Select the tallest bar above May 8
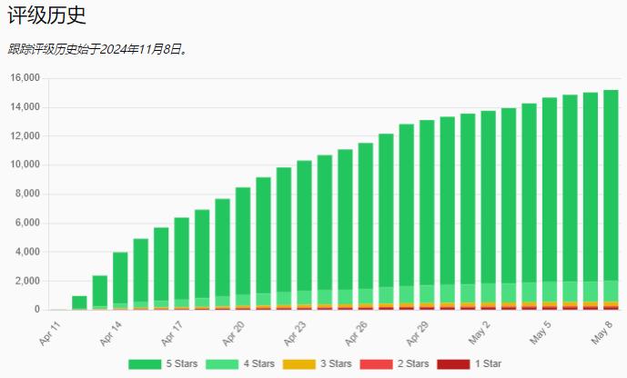 point(611,200)
